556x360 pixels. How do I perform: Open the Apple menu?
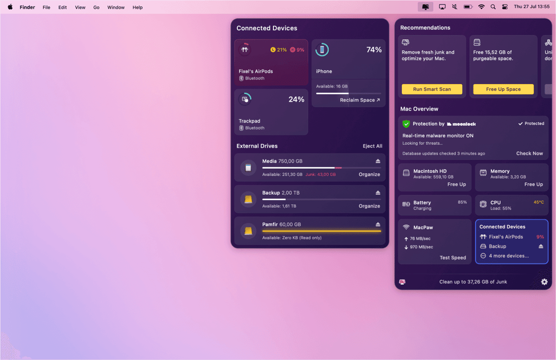point(10,7)
